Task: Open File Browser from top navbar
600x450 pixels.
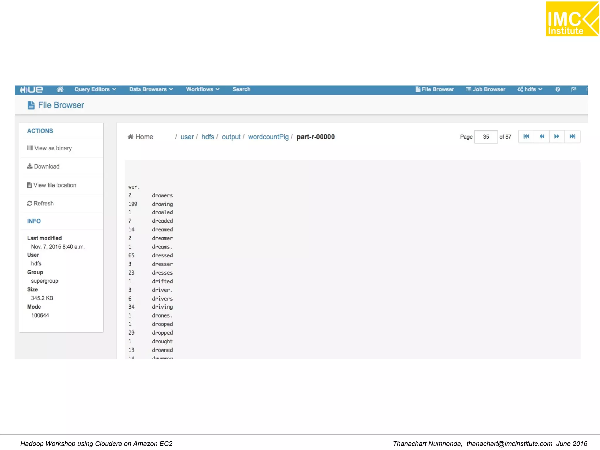Action: coord(435,89)
